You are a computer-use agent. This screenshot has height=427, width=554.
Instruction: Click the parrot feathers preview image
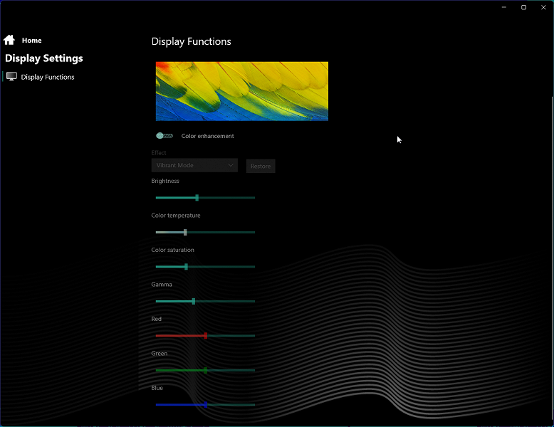tap(242, 91)
